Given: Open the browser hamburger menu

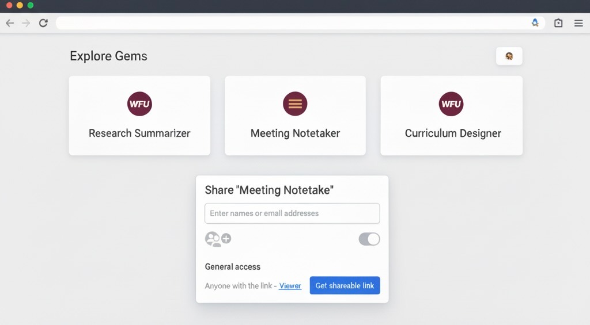Looking at the screenshot, I should (578, 23).
